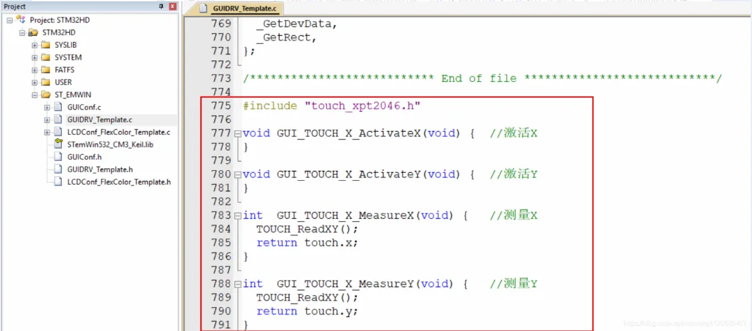
Task: Select the ST_EMWIN open folder icon
Action: [45, 94]
